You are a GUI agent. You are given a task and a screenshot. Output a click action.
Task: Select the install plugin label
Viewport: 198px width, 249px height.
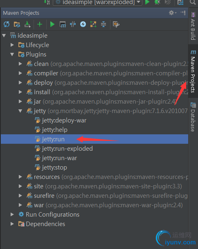coord(42,92)
